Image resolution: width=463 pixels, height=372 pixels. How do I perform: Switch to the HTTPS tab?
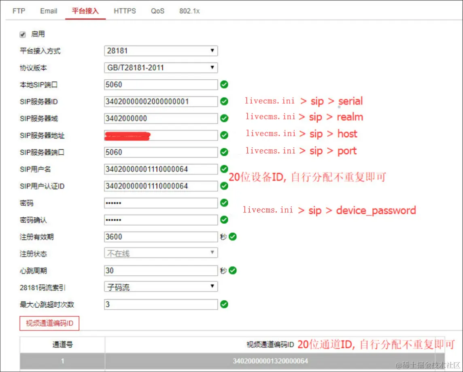125,11
